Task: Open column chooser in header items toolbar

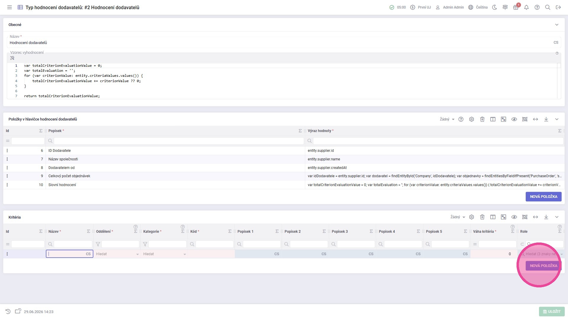Action: (493, 119)
